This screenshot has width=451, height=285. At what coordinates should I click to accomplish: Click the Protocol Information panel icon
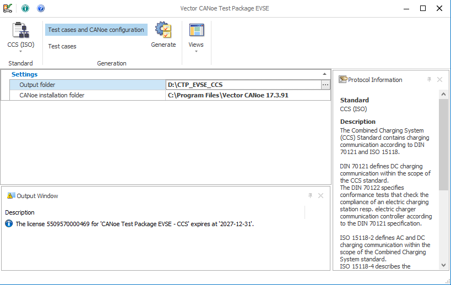(x=343, y=80)
